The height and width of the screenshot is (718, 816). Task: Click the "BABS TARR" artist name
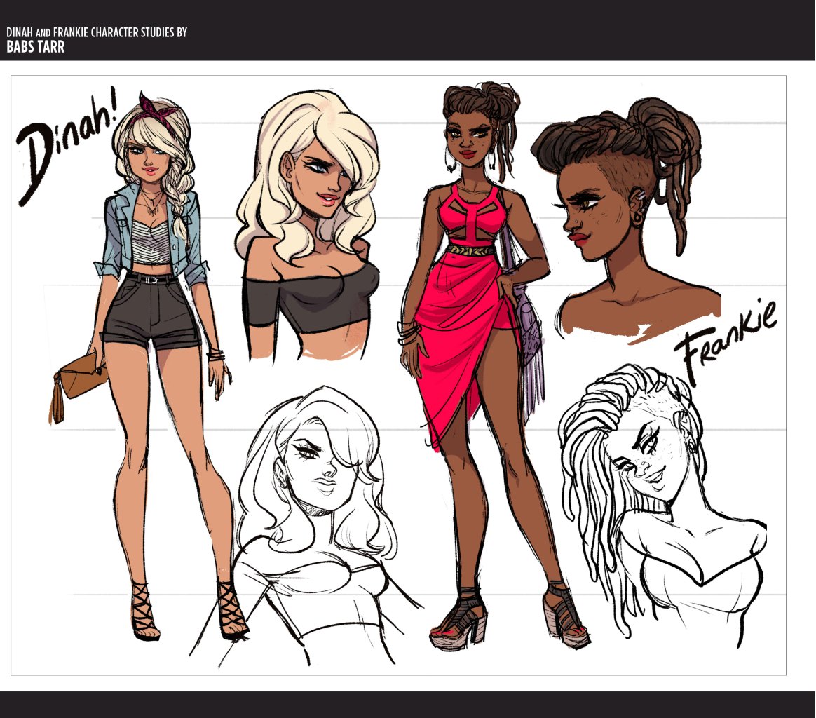[35, 48]
